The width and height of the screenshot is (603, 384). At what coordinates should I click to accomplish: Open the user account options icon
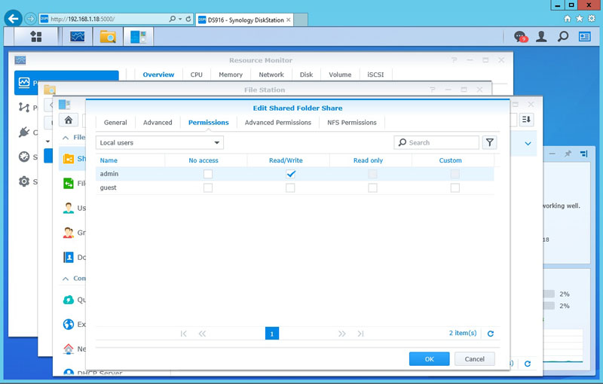(541, 36)
